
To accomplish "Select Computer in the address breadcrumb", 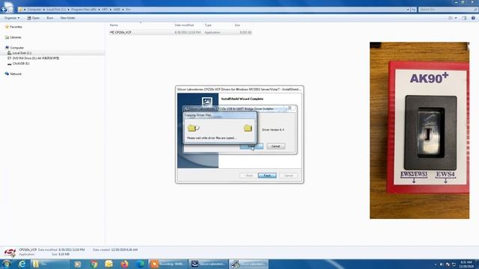I will (x=34, y=10).
